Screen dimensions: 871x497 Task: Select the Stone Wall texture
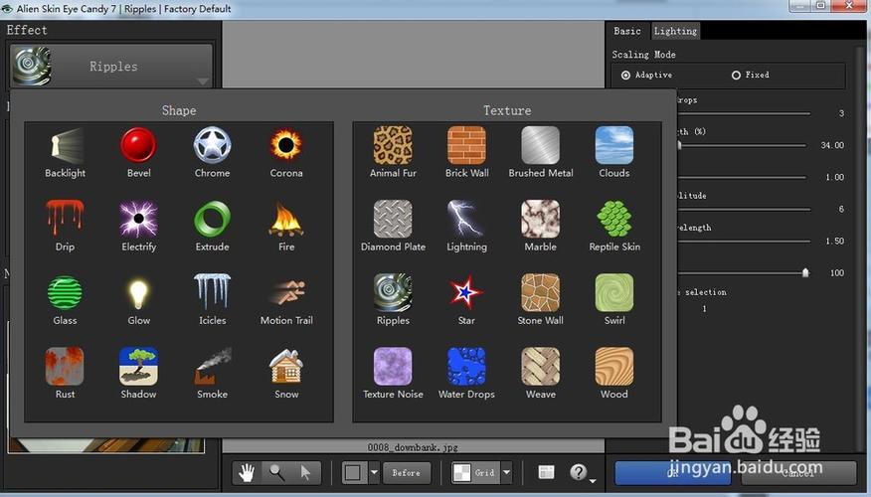tap(541, 300)
